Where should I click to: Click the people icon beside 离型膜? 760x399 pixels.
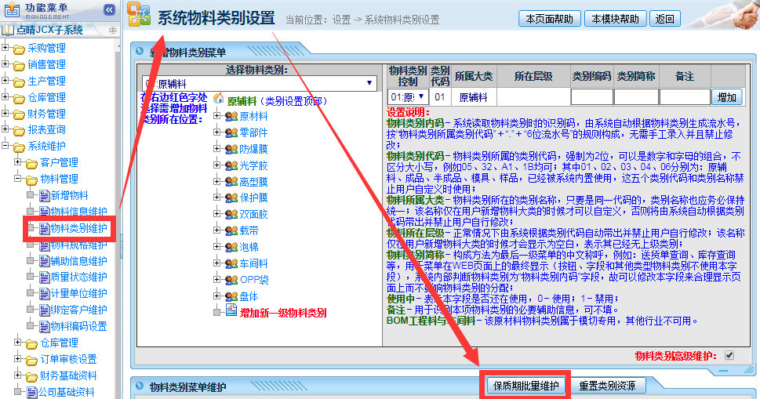pyautogui.click(x=231, y=182)
